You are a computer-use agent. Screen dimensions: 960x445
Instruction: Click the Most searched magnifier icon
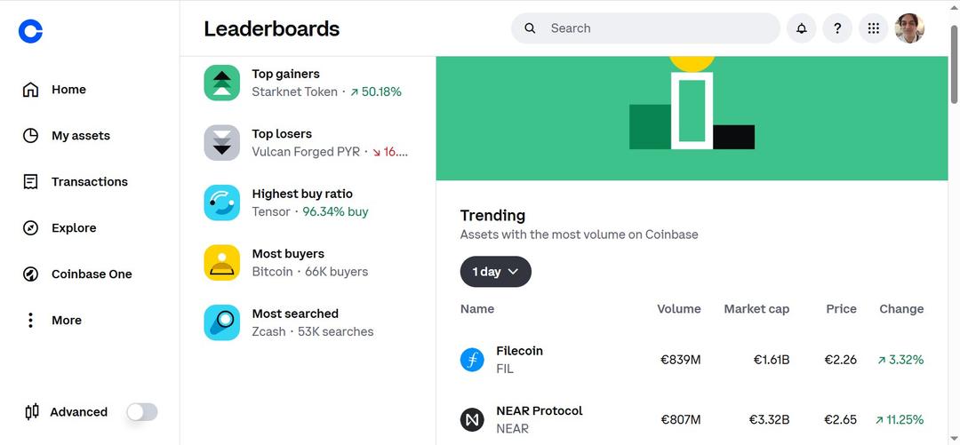[x=222, y=322]
